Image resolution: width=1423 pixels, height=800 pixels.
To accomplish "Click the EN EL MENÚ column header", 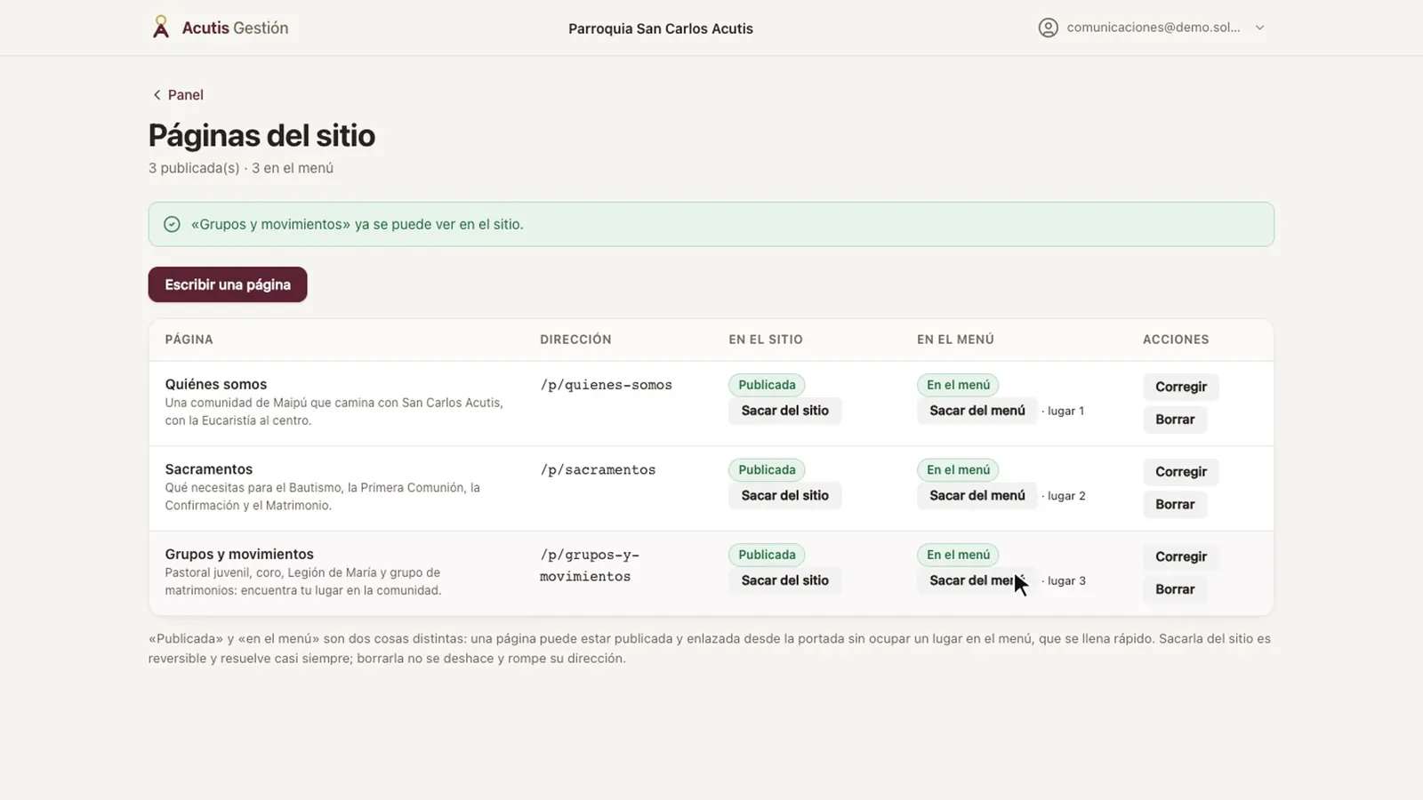I will click(x=955, y=340).
